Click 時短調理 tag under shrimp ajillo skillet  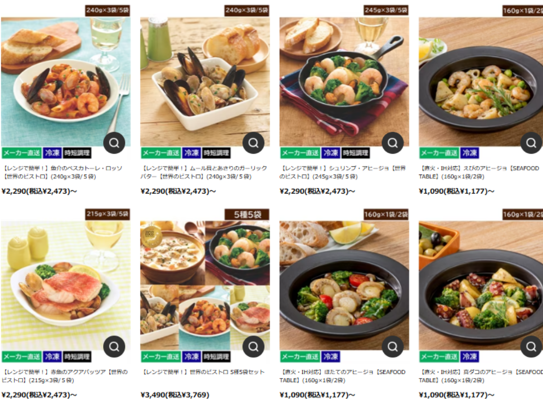pyautogui.click(x=355, y=153)
